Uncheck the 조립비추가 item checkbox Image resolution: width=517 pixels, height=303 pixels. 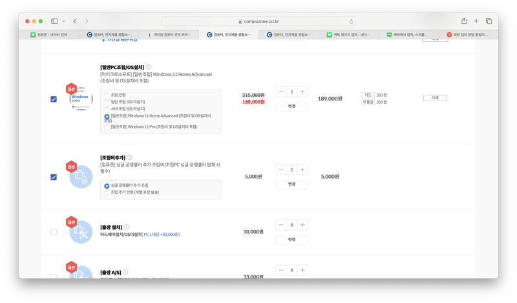click(x=54, y=177)
